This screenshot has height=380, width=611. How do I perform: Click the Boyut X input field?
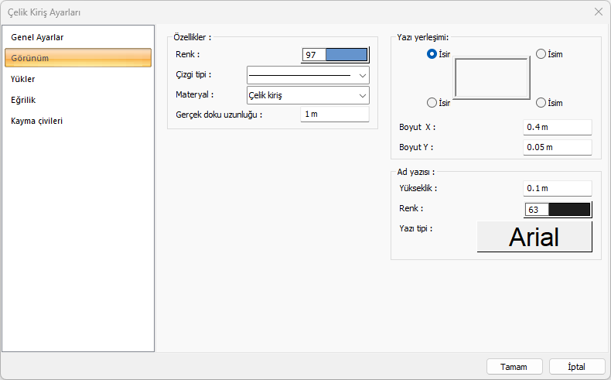pyautogui.click(x=557, y=127)
